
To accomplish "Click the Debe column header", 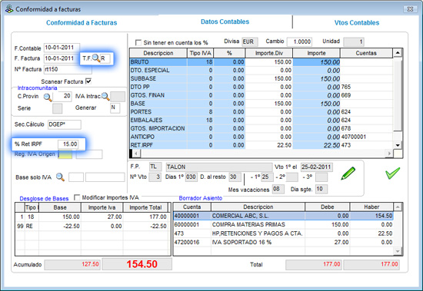I will (x=327, y=207).
